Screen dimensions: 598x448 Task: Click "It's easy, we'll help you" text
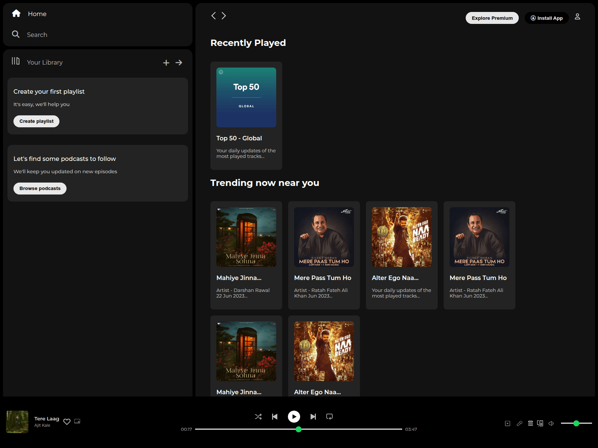tap(41, 104)
